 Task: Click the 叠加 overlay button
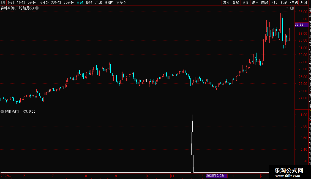pos(236,2)
